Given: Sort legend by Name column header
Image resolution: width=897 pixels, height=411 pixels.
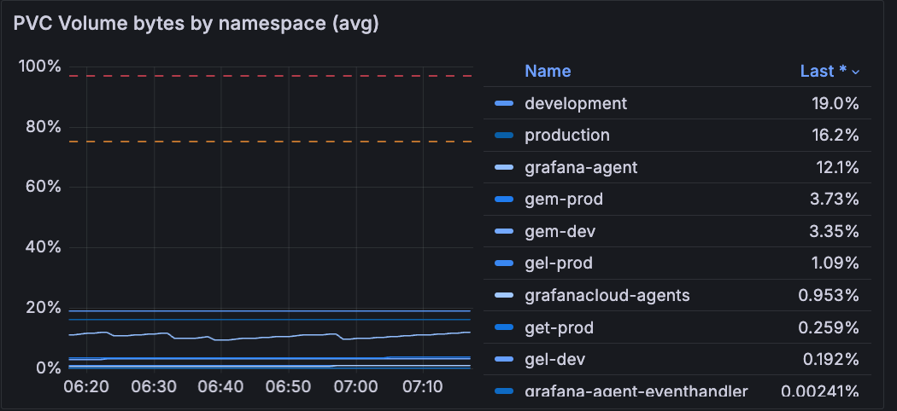Looking at the screenshot, I should point(547,71).
